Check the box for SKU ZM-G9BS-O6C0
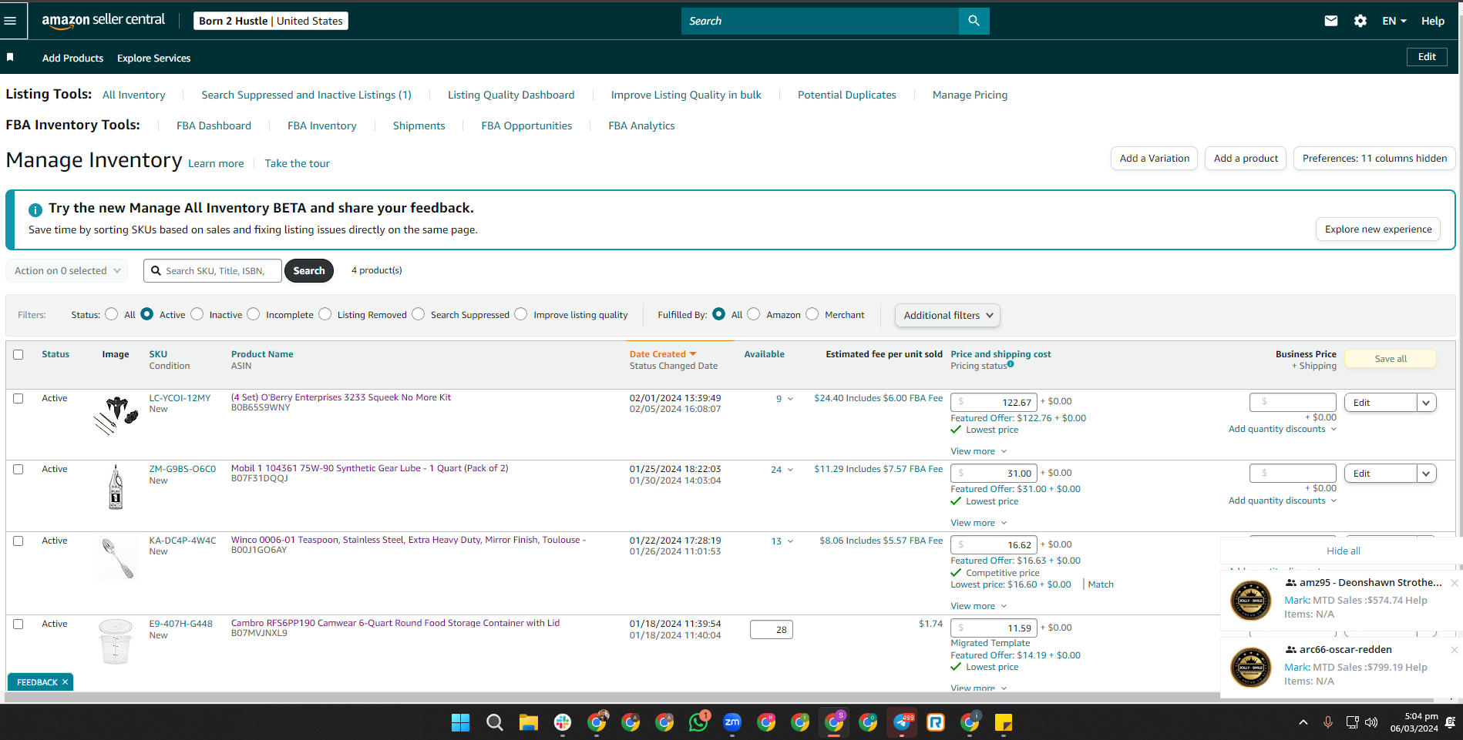This screenshot has width=1463, height=740. (18, 470)
